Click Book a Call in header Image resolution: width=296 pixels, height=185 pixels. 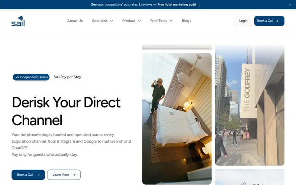coord(269,21)
